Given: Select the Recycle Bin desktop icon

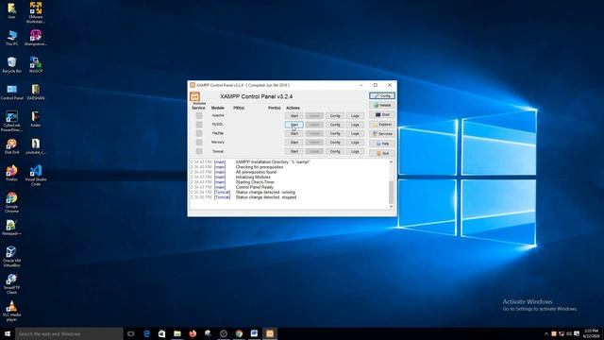Looking at the screenshot, I should [x=11, y=65].
